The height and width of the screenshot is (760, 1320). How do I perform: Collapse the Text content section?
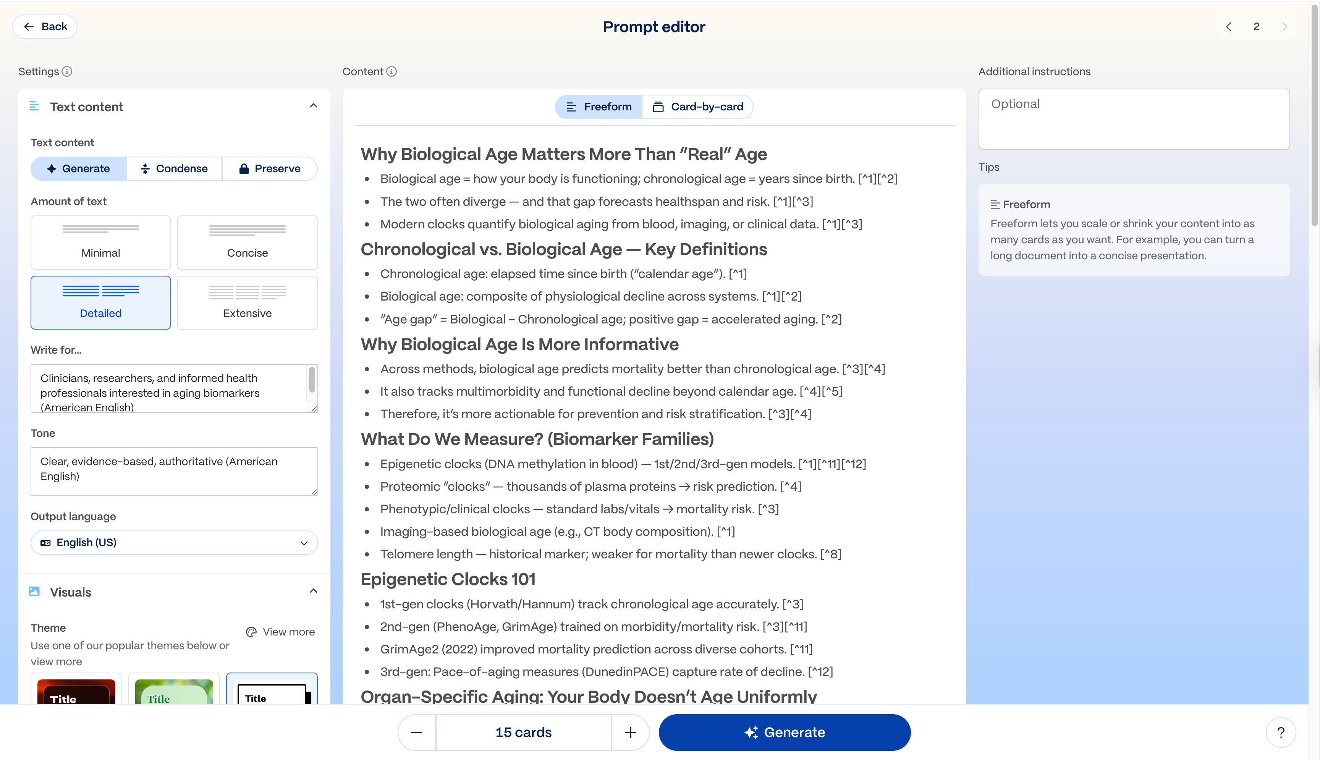[x=313, y=106]
